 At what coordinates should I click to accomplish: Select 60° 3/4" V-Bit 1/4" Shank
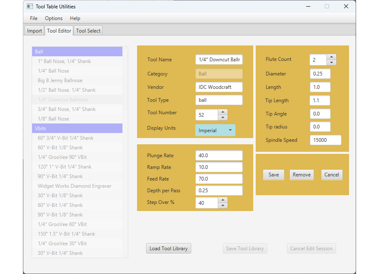pyautogui.click(x=77, y=138)
